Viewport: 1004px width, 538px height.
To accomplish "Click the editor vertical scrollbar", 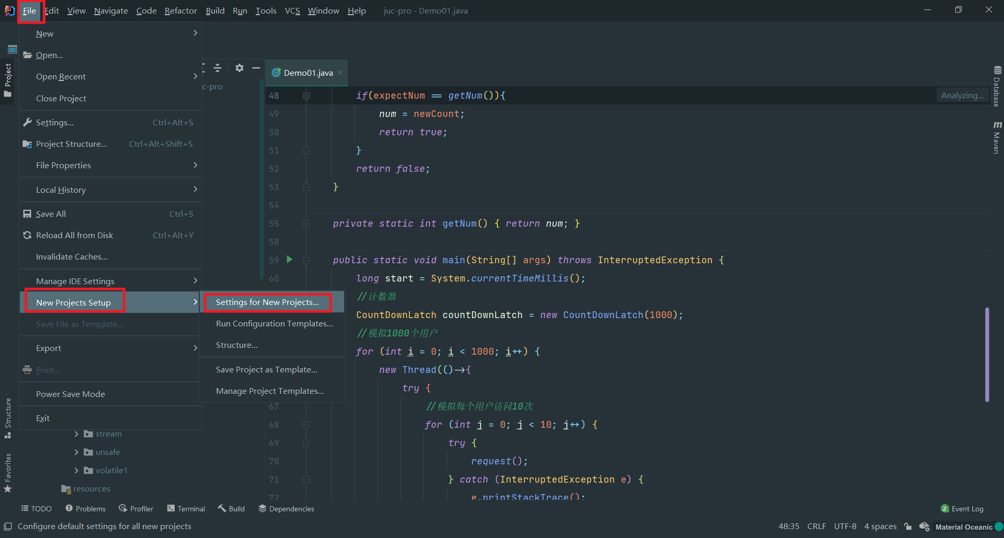I will coord(987,354).
